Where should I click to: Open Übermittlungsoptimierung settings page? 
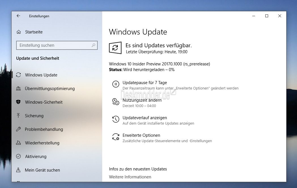point(50,89)
